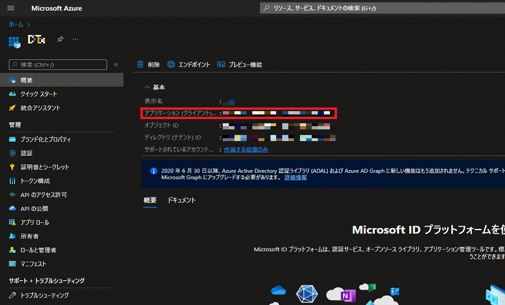This screenshot has width=505, height=305.
Task: Click the API のアクセス許可 icon
Action: tap(12, 194)
